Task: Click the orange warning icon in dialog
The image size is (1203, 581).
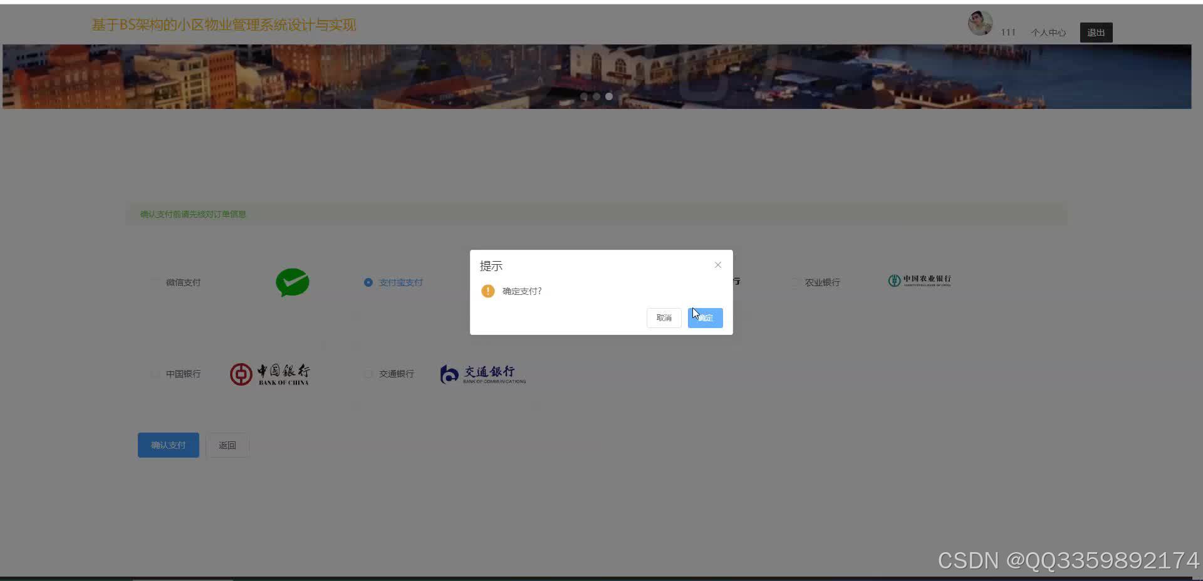Action: tap(487, 291)
